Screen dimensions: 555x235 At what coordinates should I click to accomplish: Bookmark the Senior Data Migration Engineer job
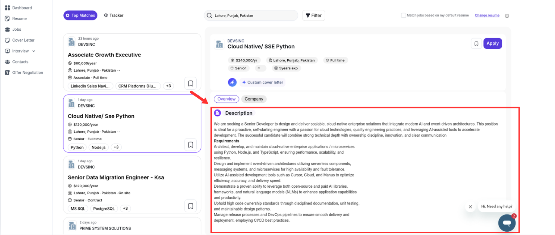[191, 206]
